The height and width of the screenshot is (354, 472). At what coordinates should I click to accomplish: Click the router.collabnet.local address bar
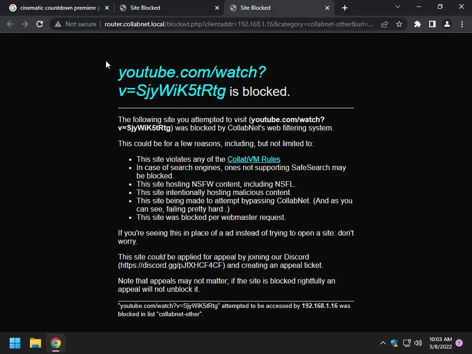tap(239, 24)
